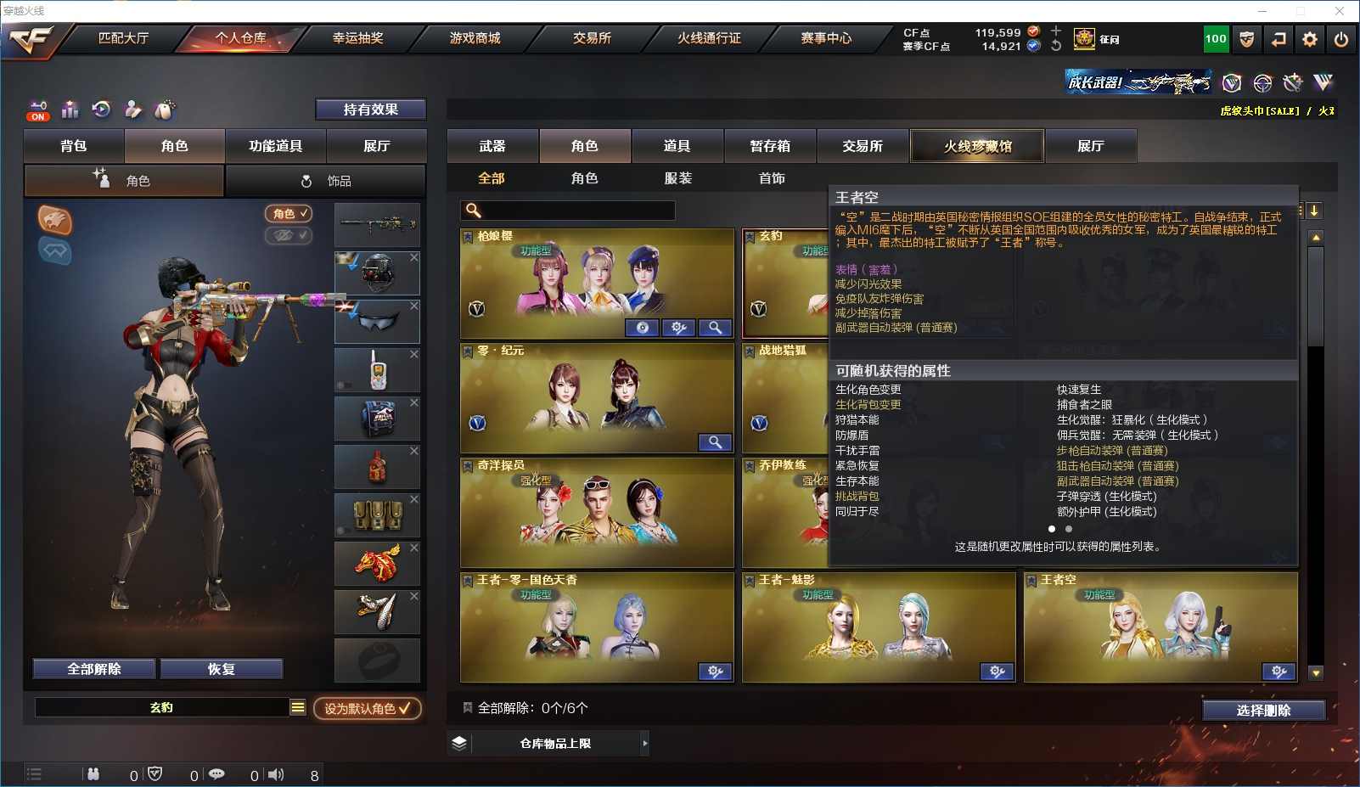Open the character list menu beside 玄豹

298,707
